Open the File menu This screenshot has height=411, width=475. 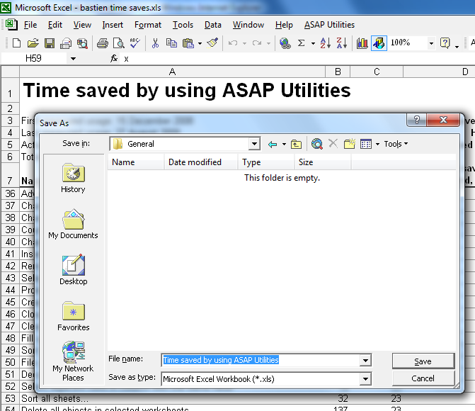[x=30, y=25]
